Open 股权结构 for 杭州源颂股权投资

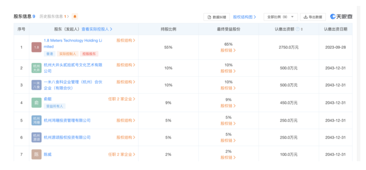[126, 138]
